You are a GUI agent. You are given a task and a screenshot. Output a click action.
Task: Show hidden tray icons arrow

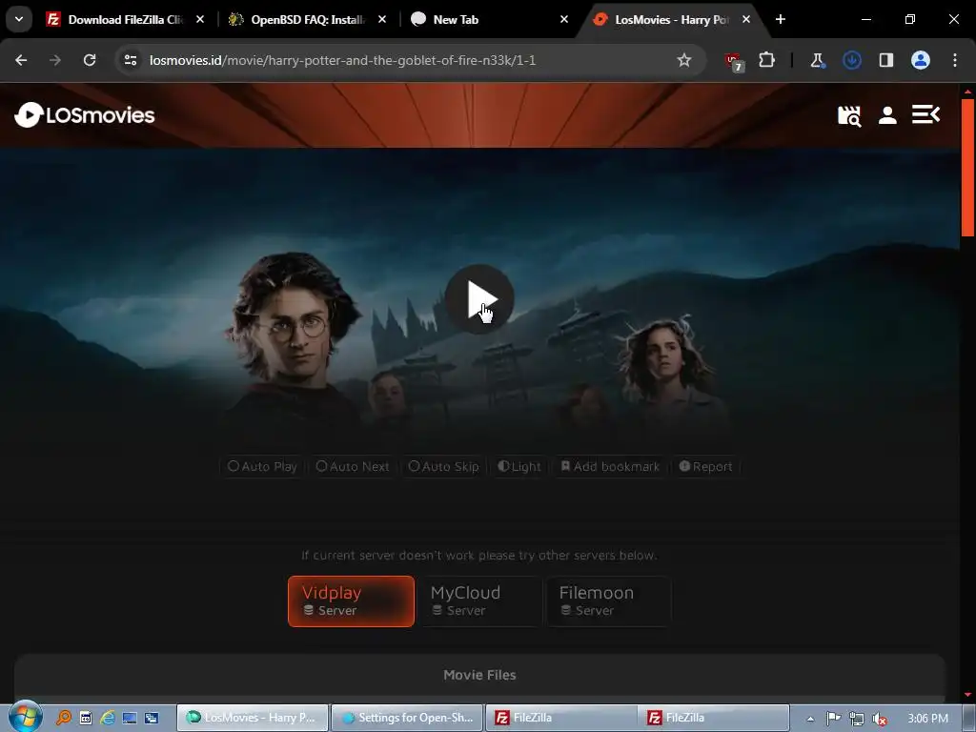pos(810,719)
